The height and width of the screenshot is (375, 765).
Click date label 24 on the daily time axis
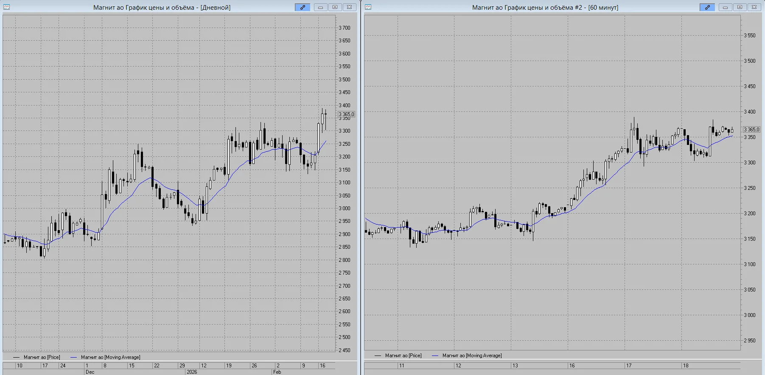point(63,366)
